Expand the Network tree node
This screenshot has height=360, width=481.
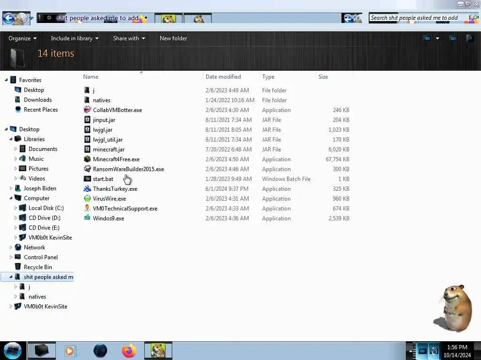pos(11,247)
